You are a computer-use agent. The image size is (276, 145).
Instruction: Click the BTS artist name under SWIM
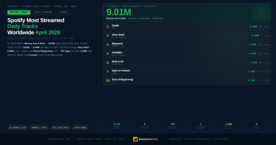click(x=114, y=28)
